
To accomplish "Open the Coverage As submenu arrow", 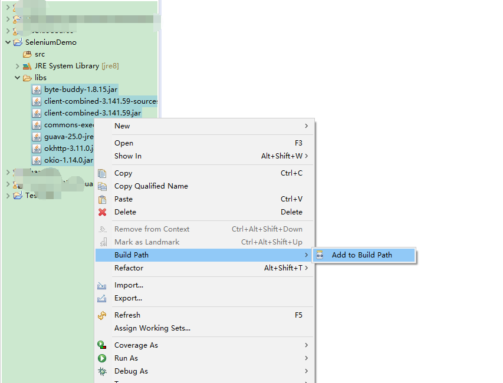I will 307,345.
